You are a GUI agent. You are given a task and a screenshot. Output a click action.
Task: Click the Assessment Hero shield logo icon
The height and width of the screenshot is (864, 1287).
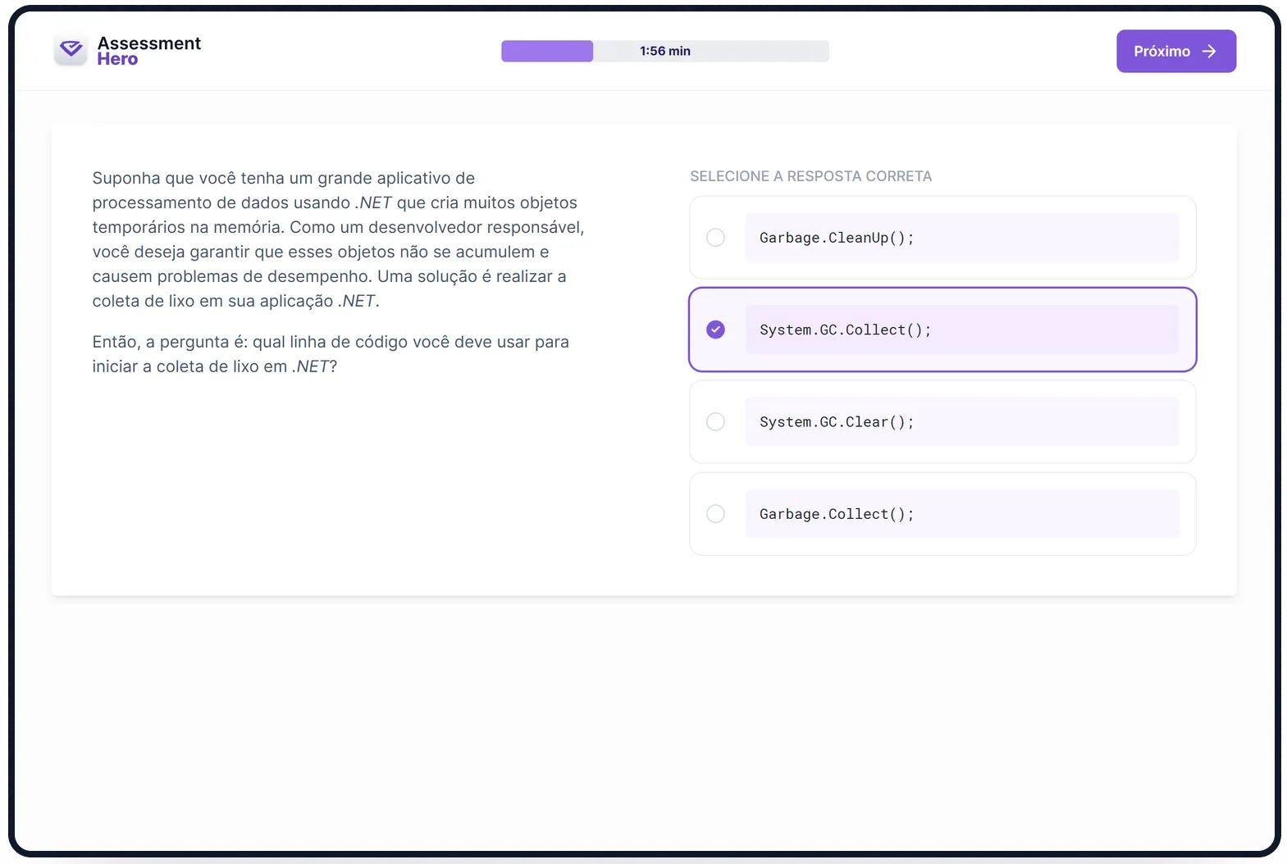pos(71,50)
